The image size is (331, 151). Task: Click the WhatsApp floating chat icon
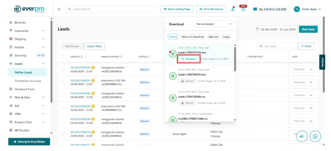coord(315,136)
